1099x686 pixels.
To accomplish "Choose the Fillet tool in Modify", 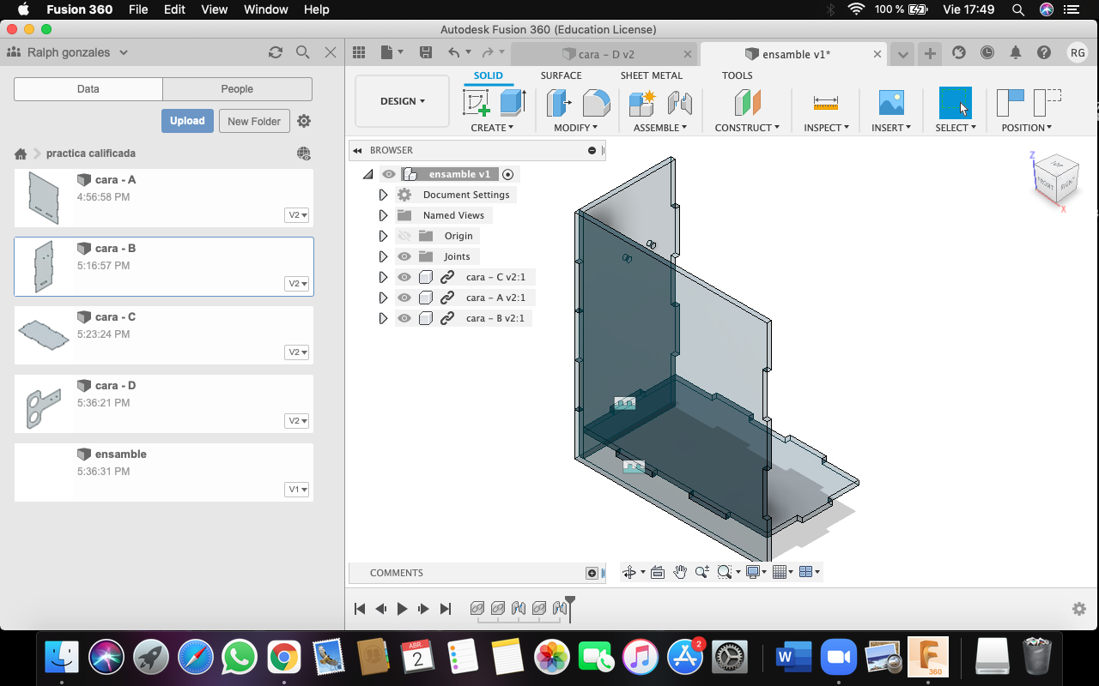I will point(596,103).
